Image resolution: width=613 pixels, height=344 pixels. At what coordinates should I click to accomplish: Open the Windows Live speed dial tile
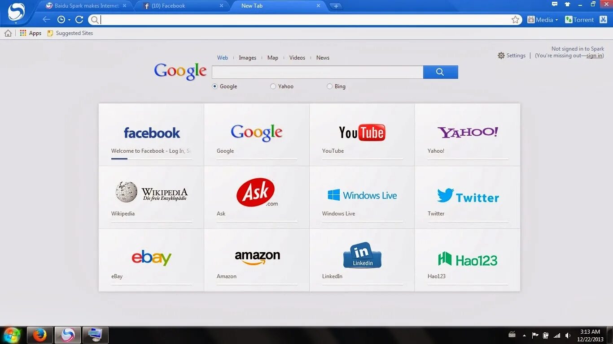point(362,198)
